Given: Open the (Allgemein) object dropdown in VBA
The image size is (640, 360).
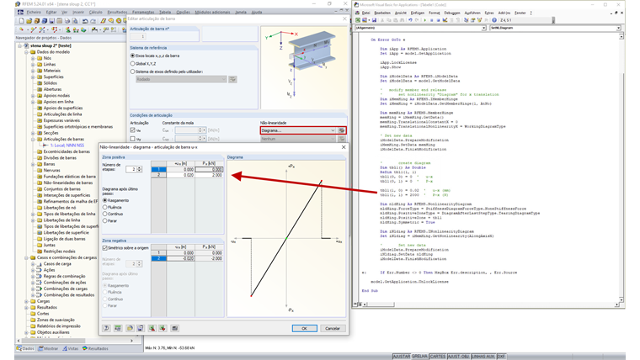Looking at the screenshot, I should (x=483, y=28).
